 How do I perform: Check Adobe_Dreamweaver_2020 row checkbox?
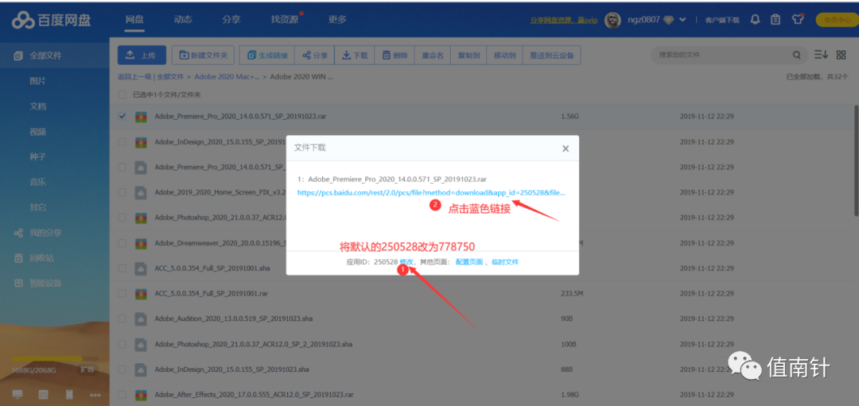click(x=122, y=243)
